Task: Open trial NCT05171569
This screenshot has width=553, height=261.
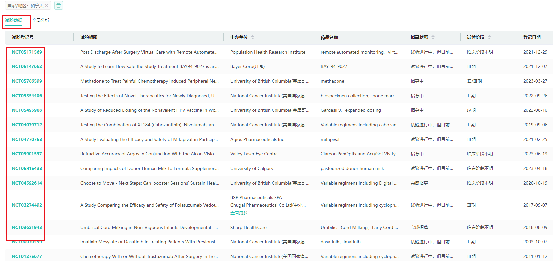Action: tap(27, 52)
